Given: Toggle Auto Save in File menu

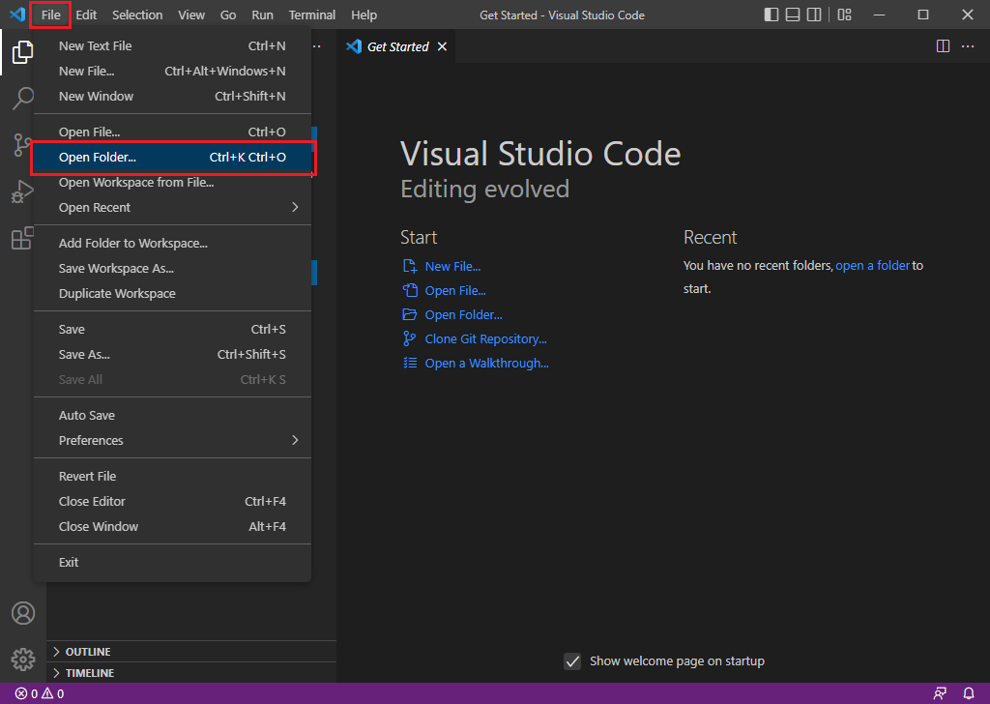Looking at the screenshot, I should (172, 415).
